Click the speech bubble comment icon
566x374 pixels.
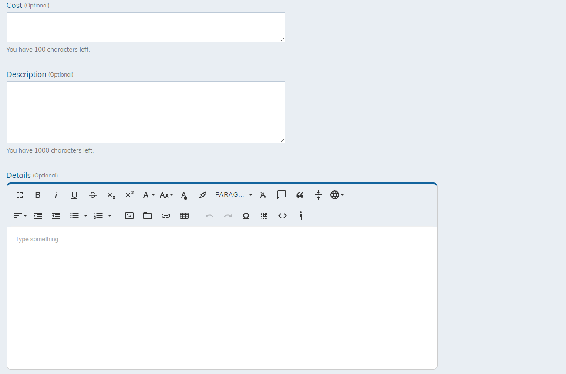[x=282, y=195]
